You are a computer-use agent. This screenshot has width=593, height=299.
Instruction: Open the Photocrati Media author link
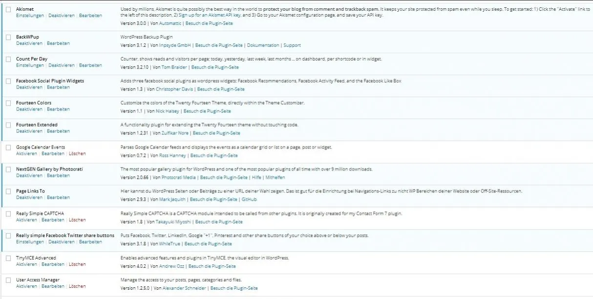tap(179, 178)
